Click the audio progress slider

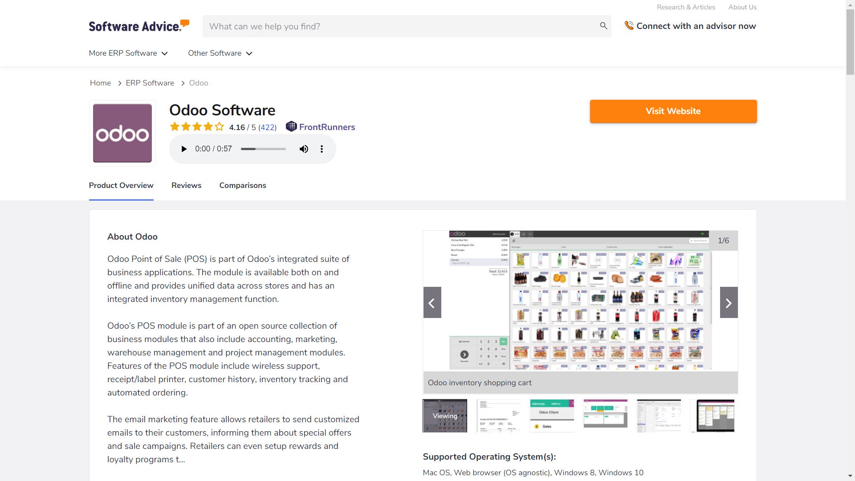[x=263, y=149]
